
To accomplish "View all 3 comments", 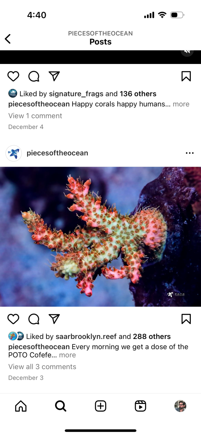I will click(42, 367).
